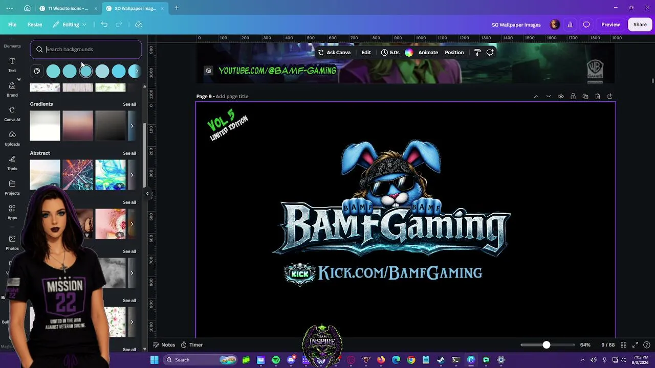Open the Projects panel
655x368 pixels.
(x=12, y=188)
